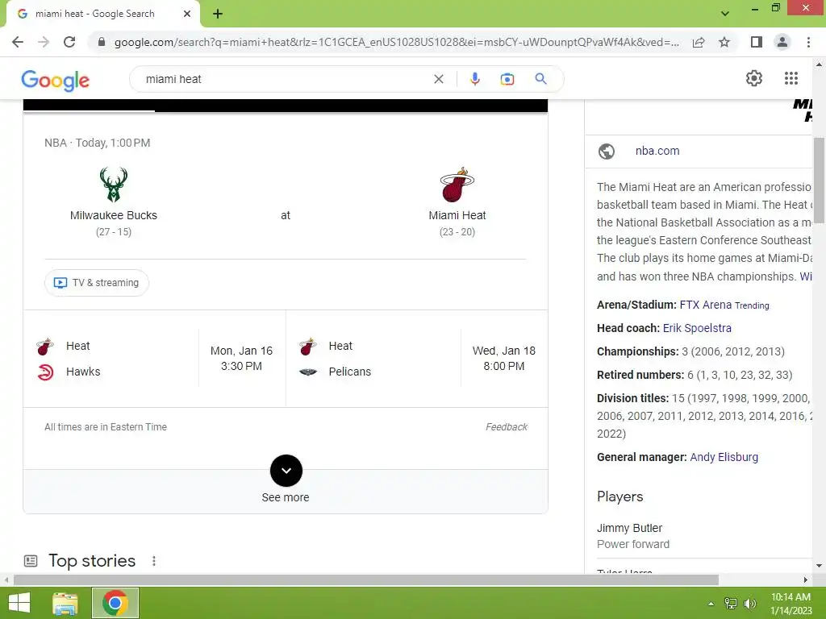826x619 pixels.
Task: Open the Chrome three-dot menu
Action: coord(808,42)
